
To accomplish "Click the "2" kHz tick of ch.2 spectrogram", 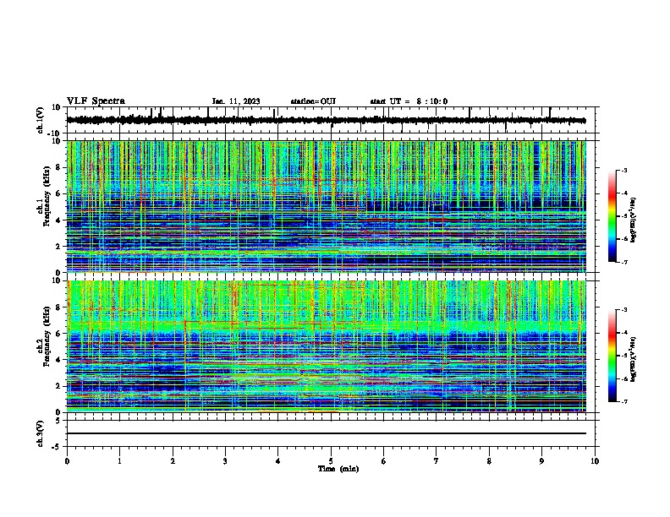I will click(x=58, y=386).
